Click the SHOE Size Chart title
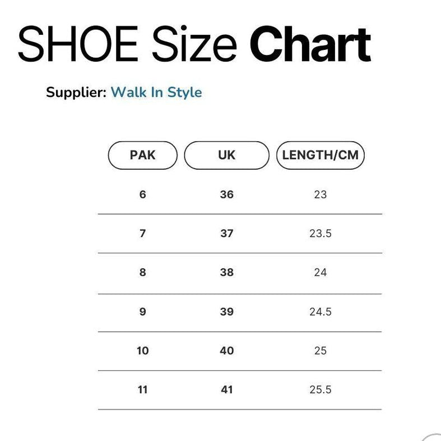This screenshot has width=441, height=441. [x=194, y=44]
